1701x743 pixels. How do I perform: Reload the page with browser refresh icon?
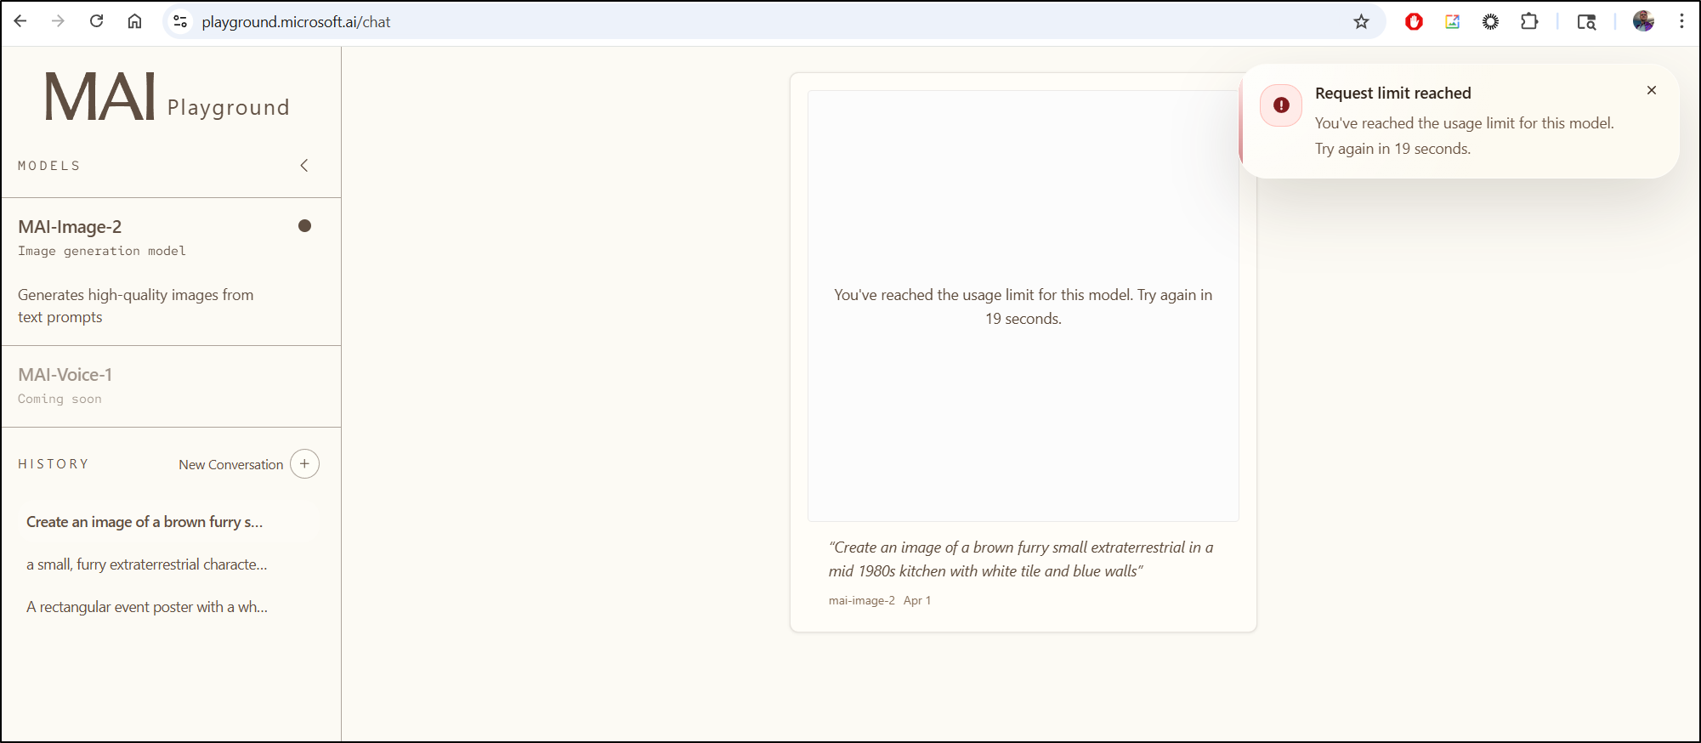coord(97,22)
